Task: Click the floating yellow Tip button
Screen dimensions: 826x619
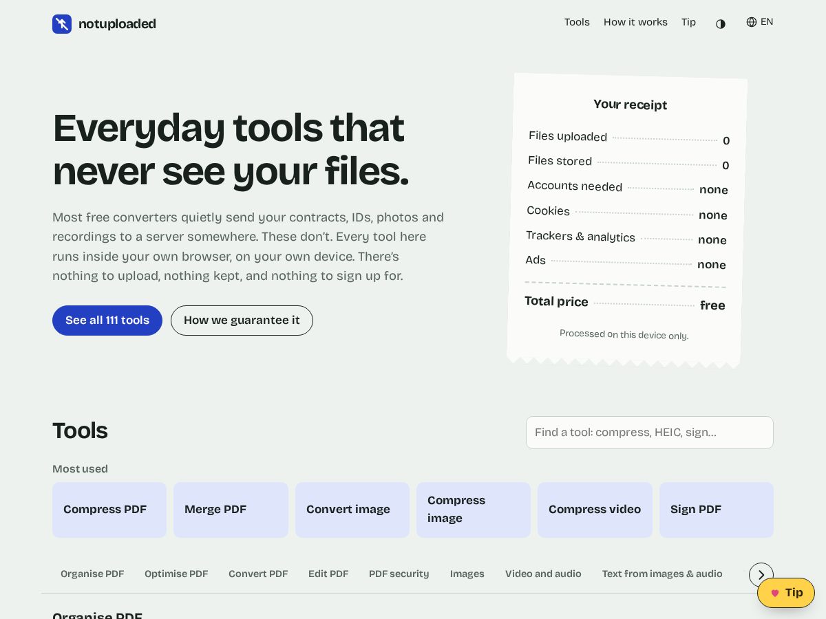Action: pyautogui.click(x=786, y=593)
